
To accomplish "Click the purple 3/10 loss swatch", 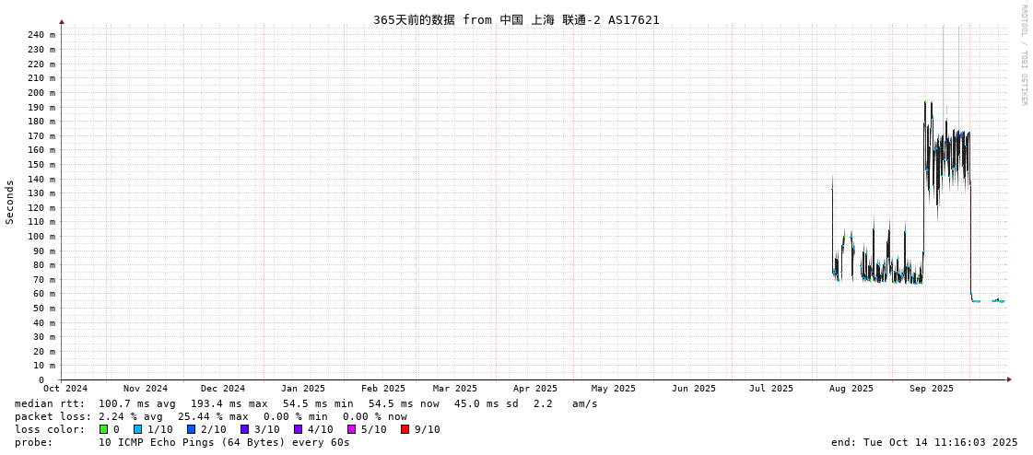I will click(245, 429).
